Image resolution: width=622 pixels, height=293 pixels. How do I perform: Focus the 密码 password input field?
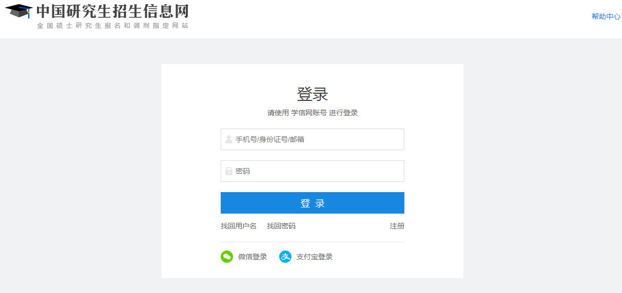(x=318, y=171)
